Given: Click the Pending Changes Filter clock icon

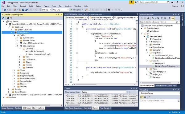Looking at the screenshot, I should click(x=153, y=18).
